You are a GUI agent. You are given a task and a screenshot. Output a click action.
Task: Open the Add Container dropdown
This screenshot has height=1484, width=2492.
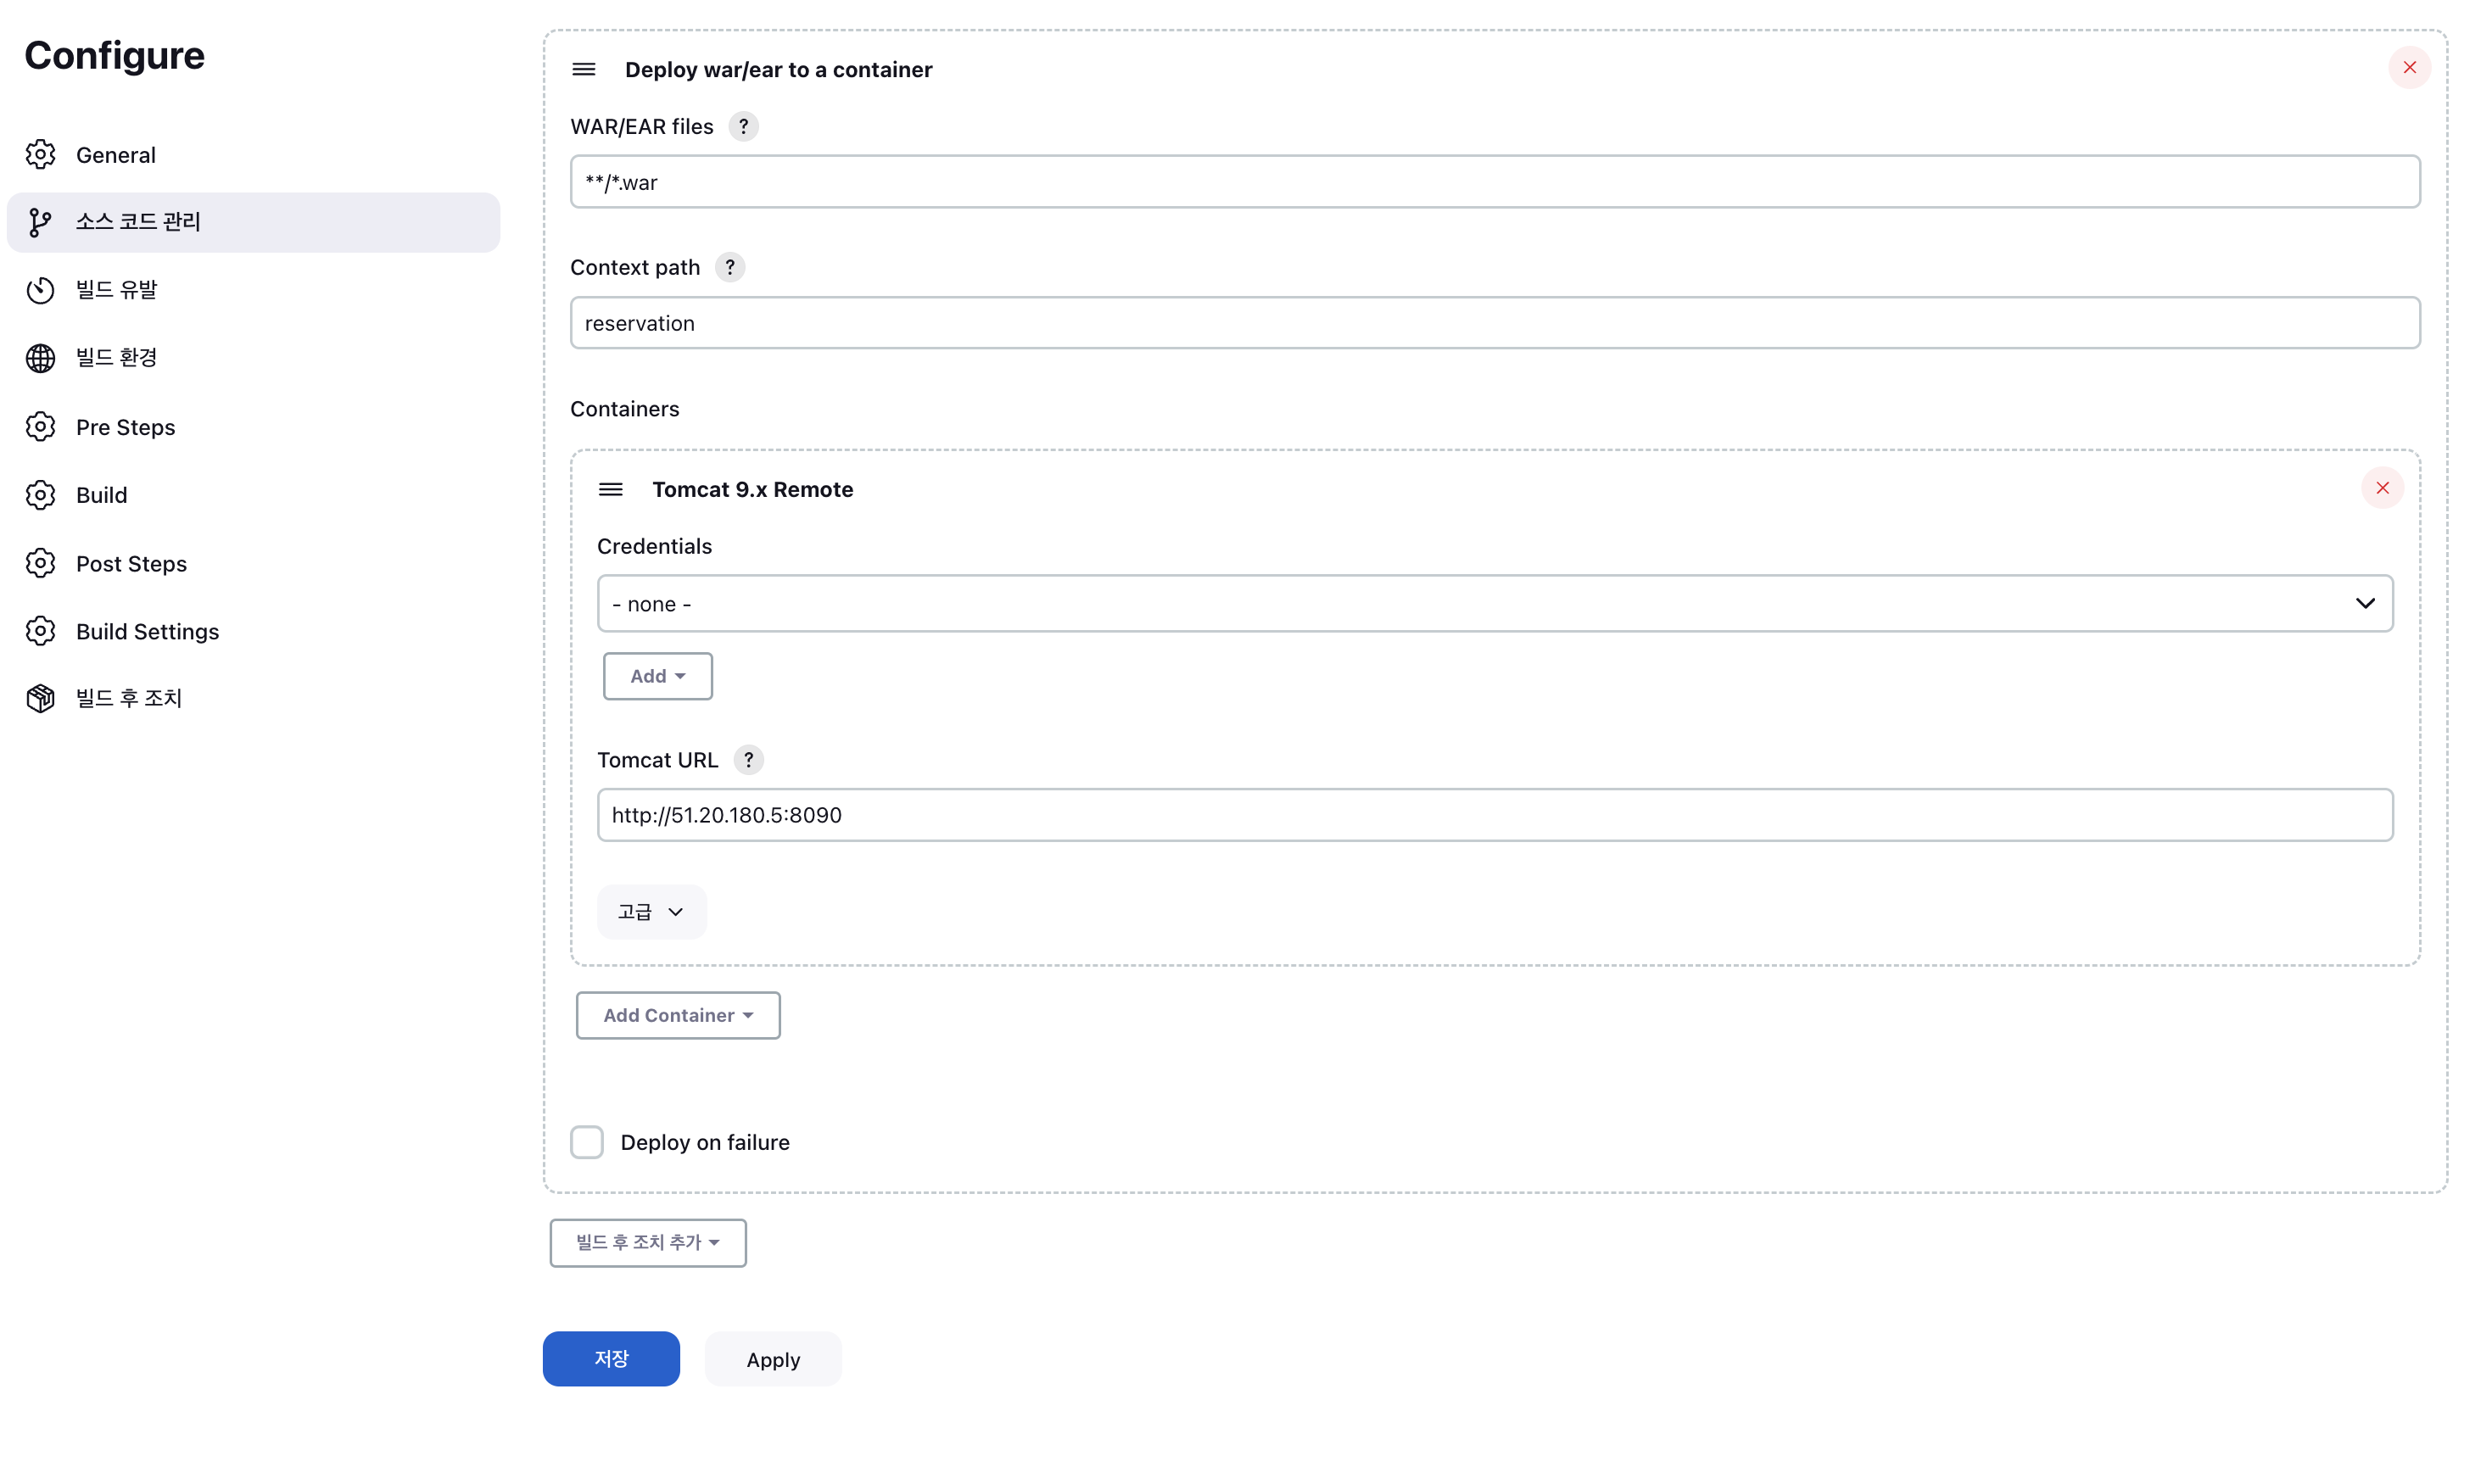677,1016
